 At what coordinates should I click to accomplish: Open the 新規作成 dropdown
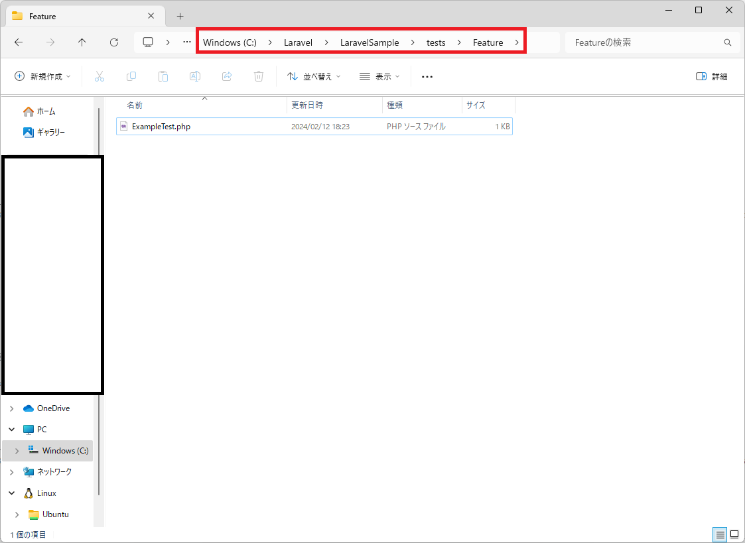tap(42, 76)
